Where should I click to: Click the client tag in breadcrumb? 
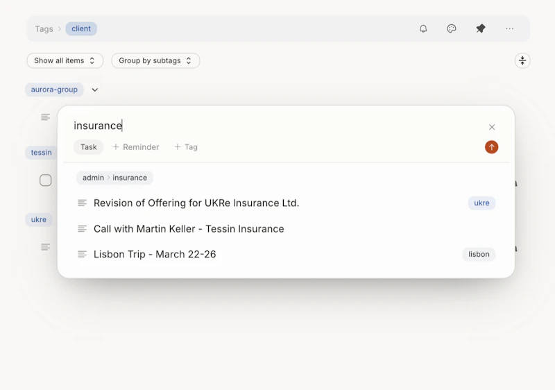click(81, 28)
